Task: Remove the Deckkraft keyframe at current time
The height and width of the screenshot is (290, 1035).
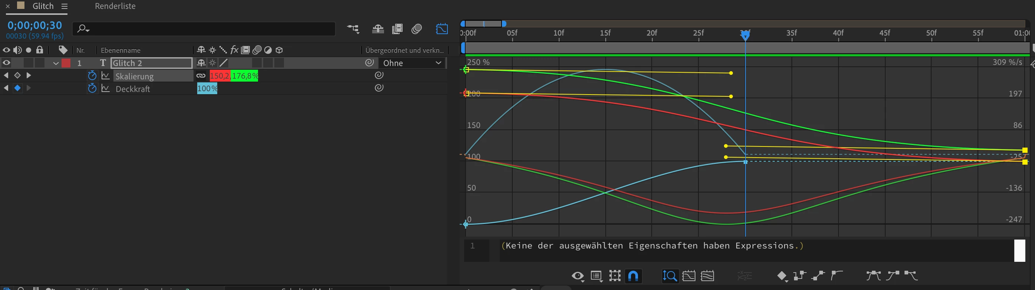Action: click(17, 88)
